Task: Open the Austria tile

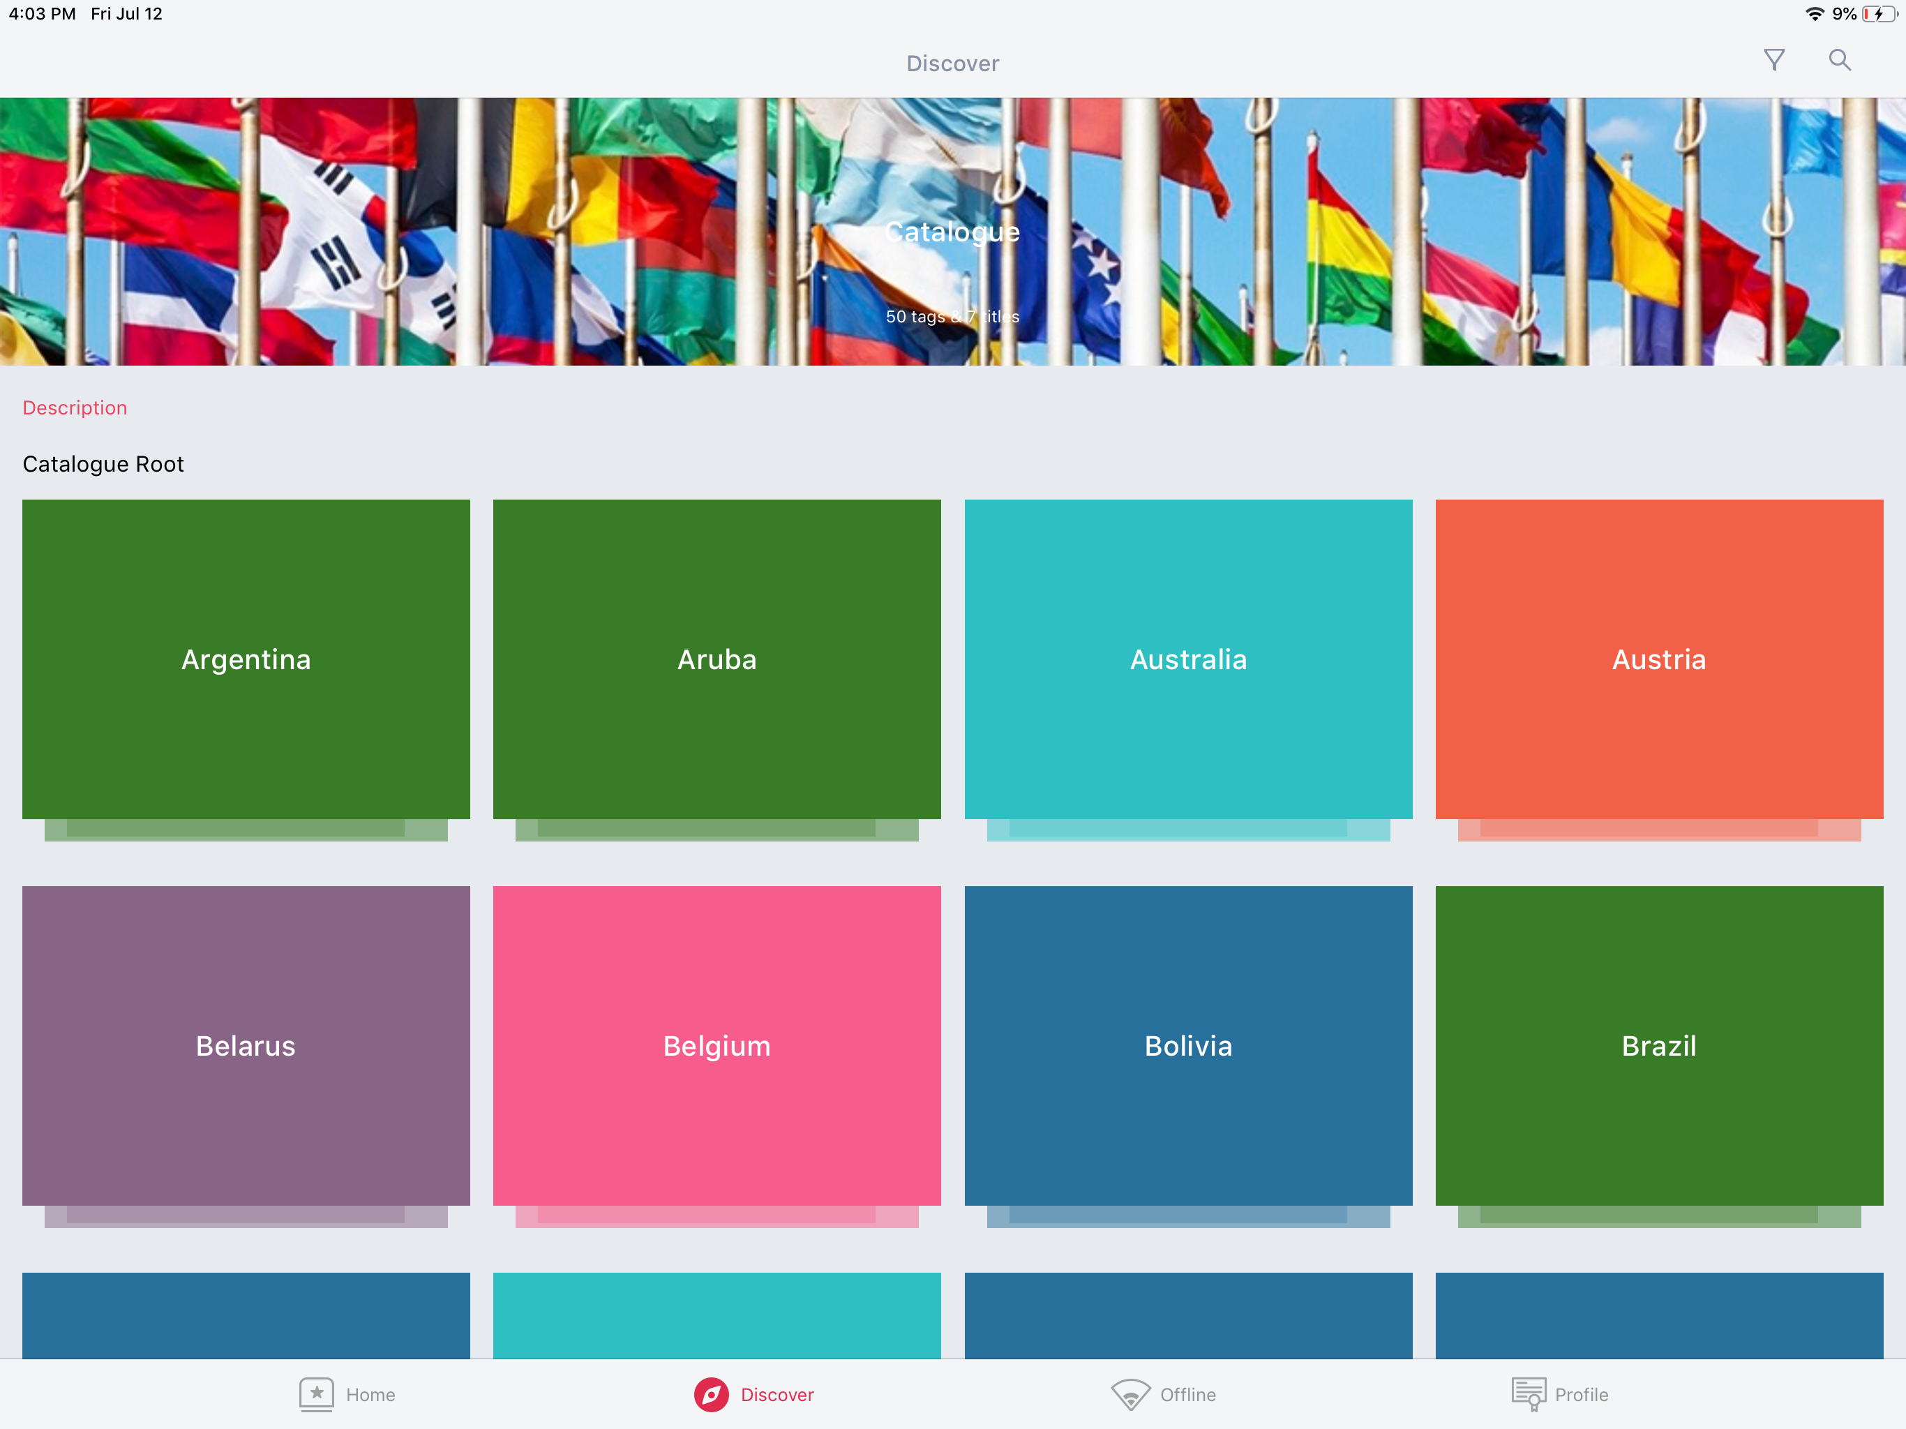Action: tap(1660, 659)
